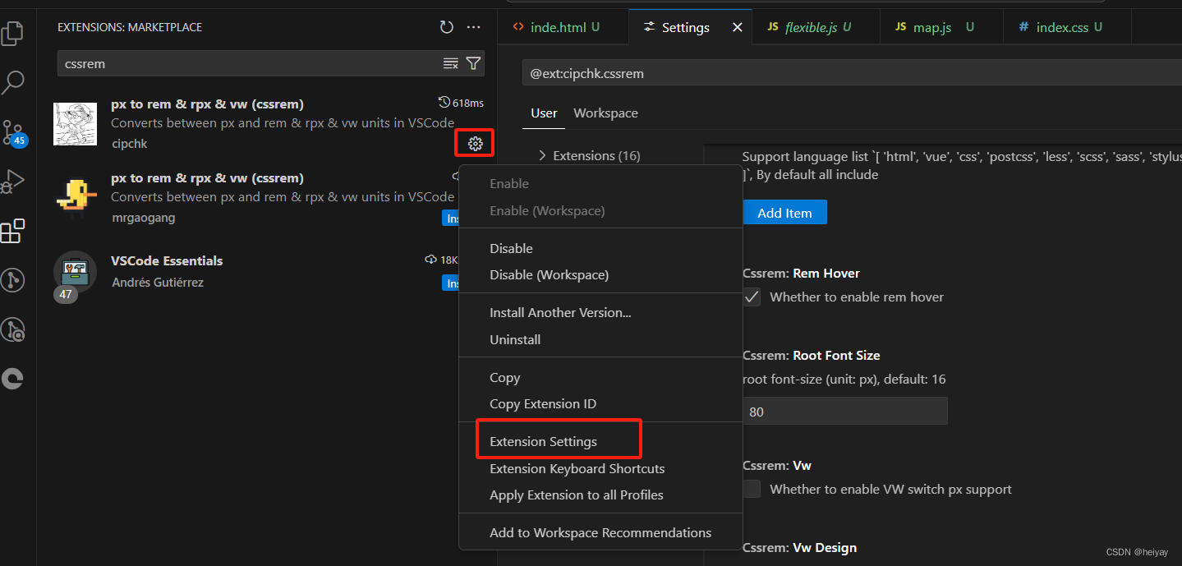
Task: Enable VW switch px support checkbox
Action: tap(752, 490)
